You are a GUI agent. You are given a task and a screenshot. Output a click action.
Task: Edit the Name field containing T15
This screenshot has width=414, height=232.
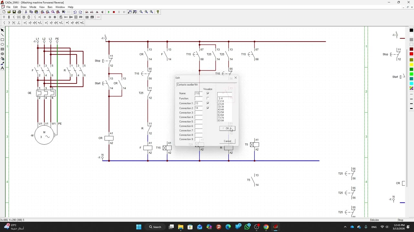[199, 93]
